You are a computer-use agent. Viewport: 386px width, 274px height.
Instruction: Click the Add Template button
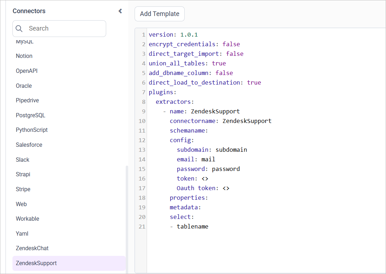[x=159, y=14]
